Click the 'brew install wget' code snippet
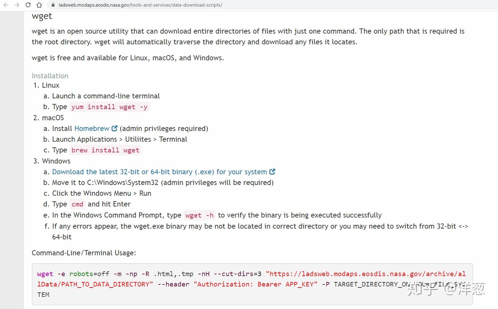The width and height of the screenshot is (498, 309). (x=105, y=150)
